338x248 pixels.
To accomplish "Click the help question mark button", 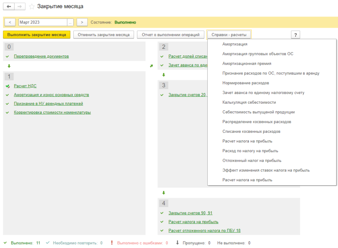I will click(x=295, y=35).
